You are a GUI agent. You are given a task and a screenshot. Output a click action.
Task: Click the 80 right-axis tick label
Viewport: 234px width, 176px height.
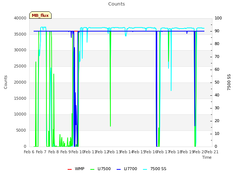pos(217,44)
